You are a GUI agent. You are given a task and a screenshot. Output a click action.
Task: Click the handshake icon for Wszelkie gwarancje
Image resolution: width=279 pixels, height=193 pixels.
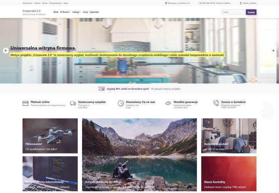[168, 103]
